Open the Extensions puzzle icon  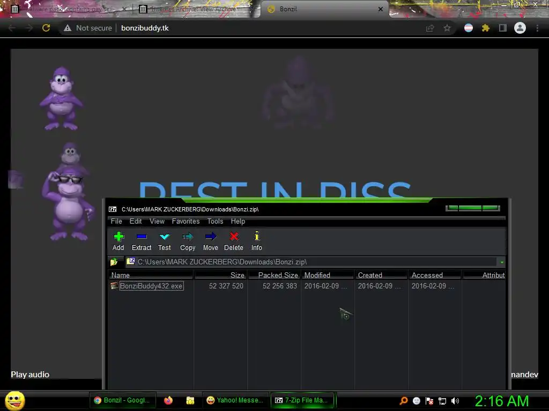click(x=485, y=28)
